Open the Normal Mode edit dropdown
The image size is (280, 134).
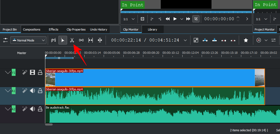click(28, 40)
